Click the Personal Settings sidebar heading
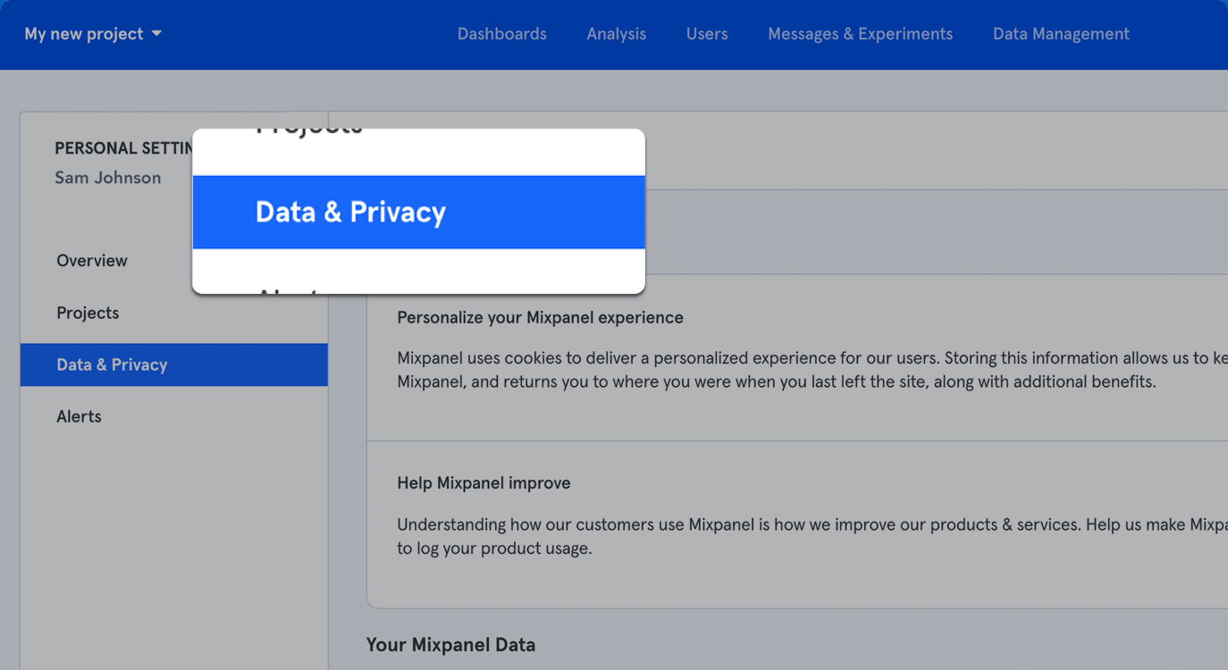The image size is (1228, 670). click(x=122, y=148)
